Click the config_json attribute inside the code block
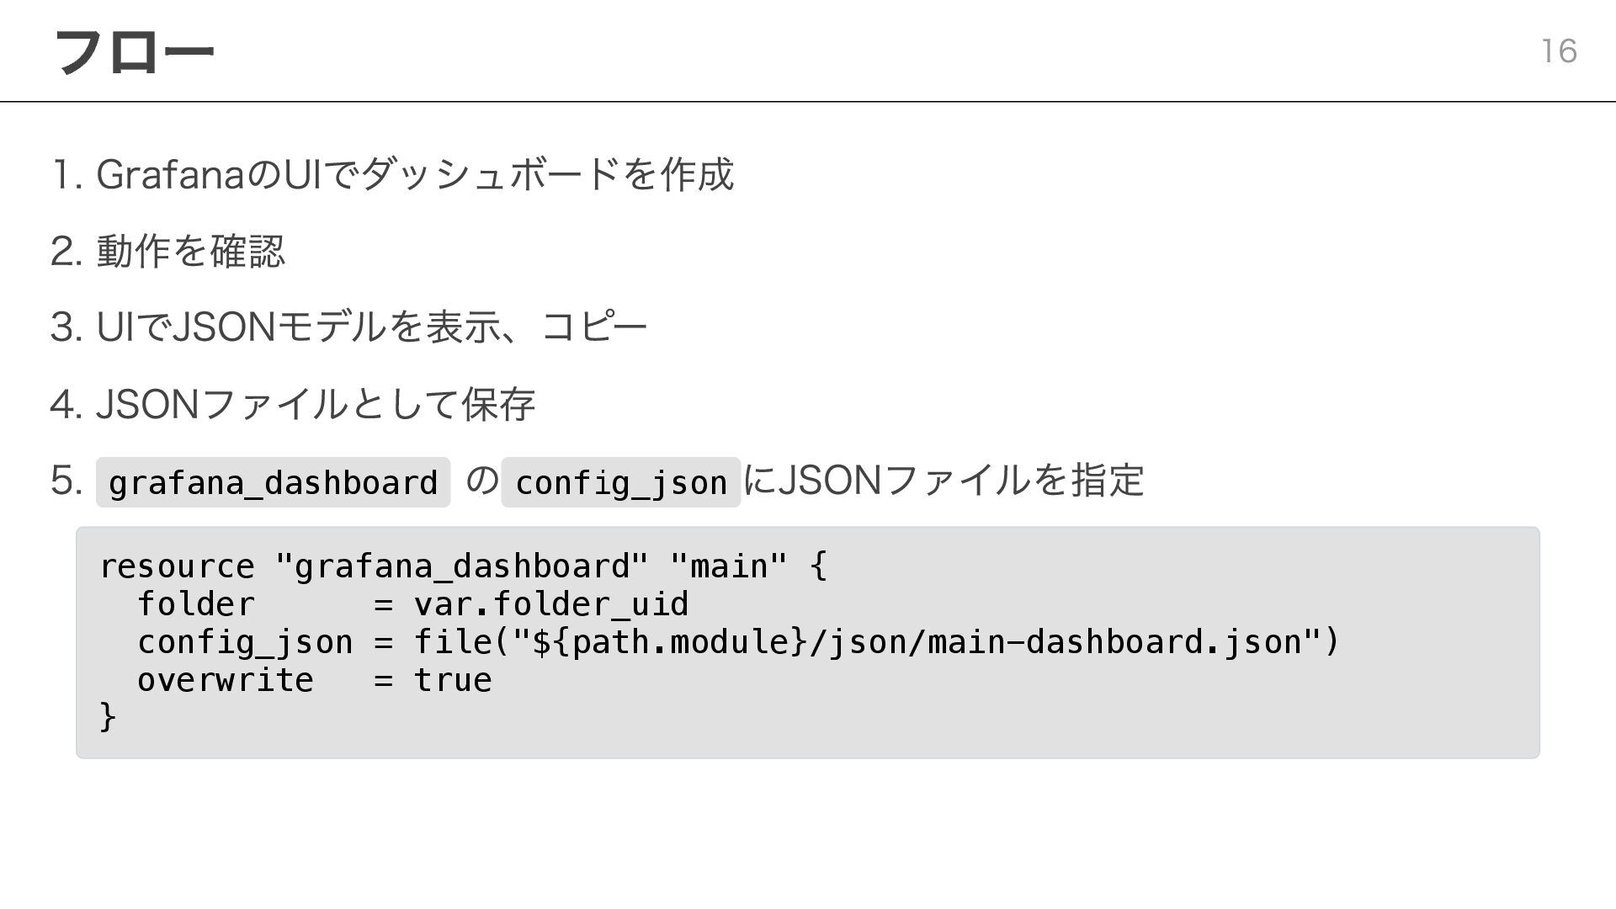Image resolution: width=1616 pixels, height=909 pixels. [245, 643]
